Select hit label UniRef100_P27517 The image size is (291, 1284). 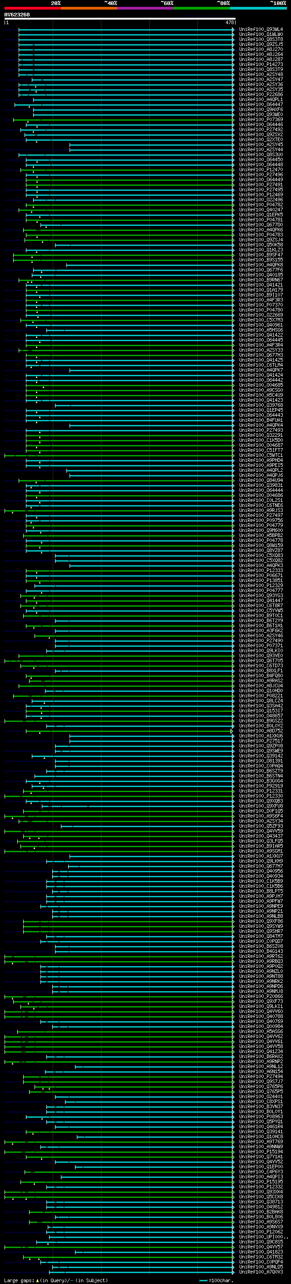[261, 741]
